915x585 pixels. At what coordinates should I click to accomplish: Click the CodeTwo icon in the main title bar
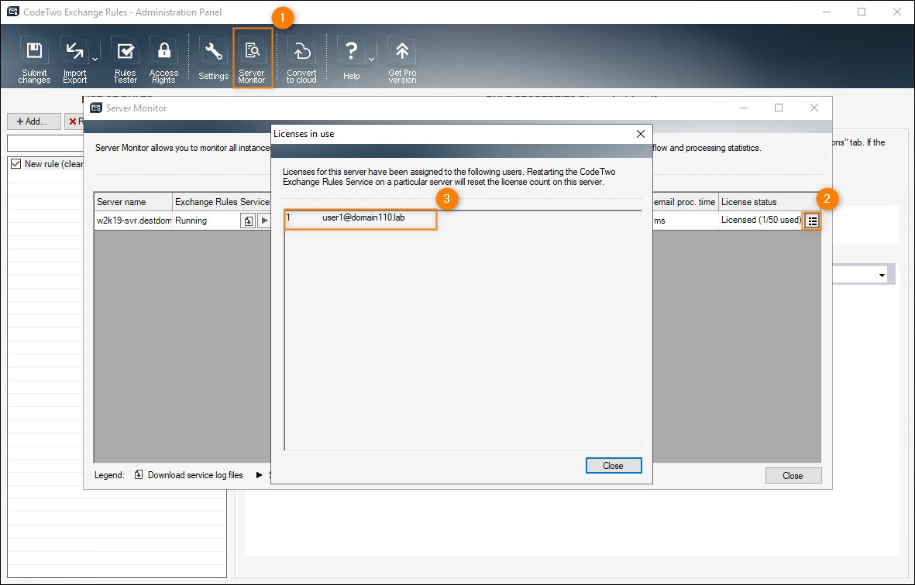pyautogui.click(x=12, y=12)
